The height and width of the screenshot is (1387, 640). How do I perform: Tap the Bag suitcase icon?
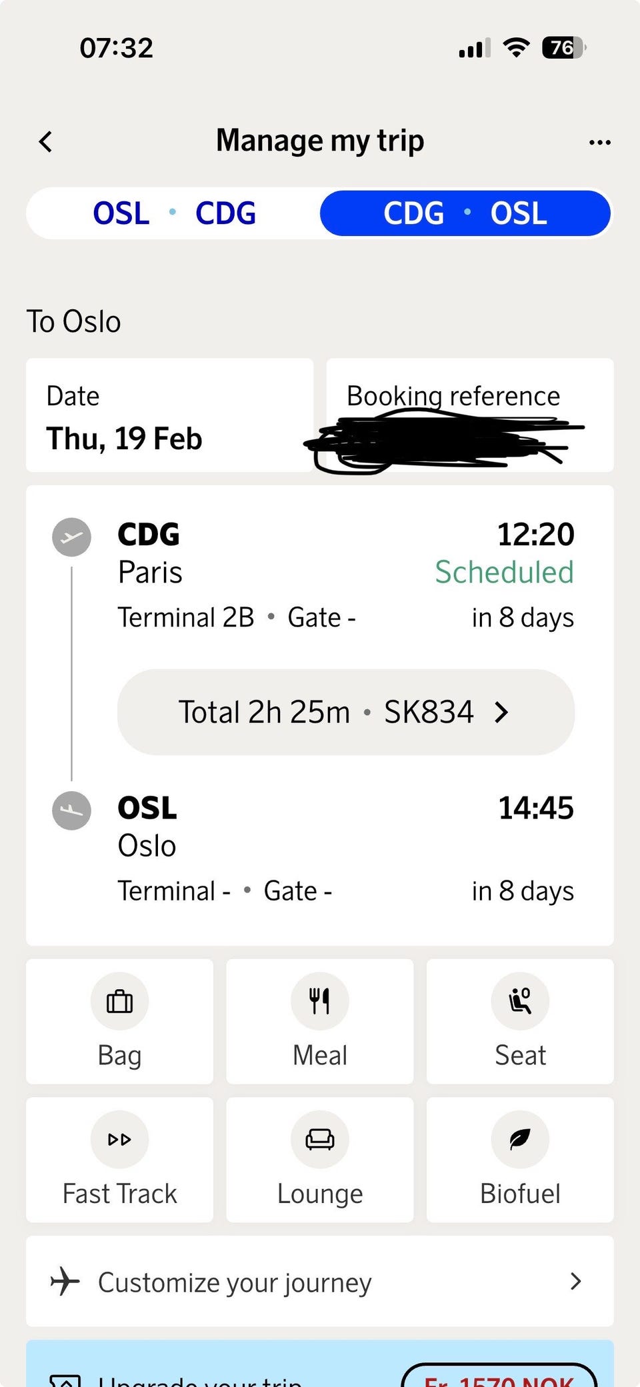point(120,1001)
